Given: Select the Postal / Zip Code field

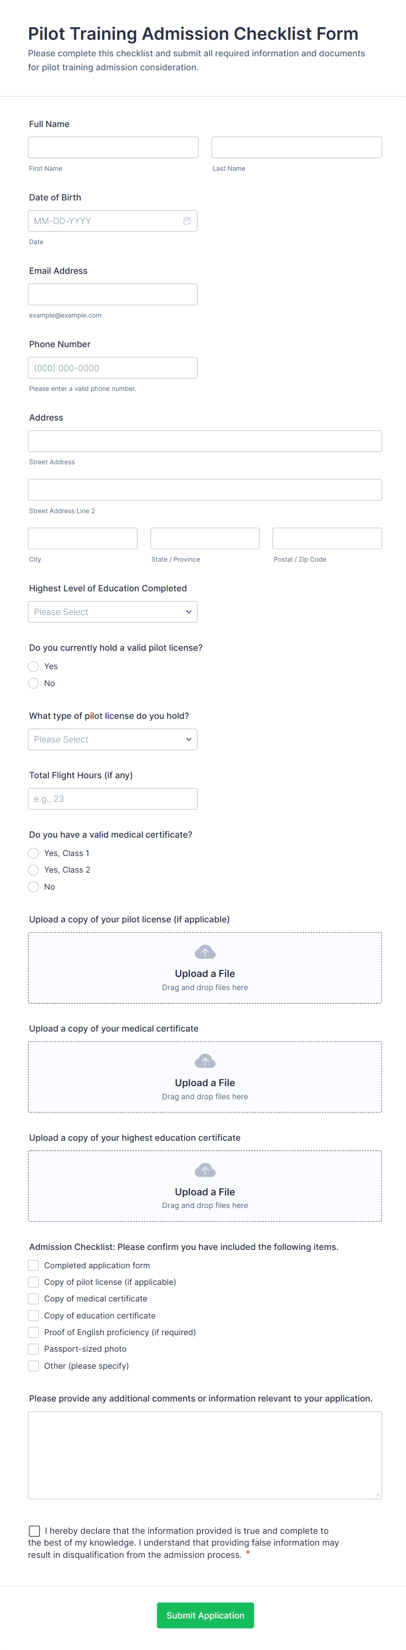Looking at the screenshot, I should (327, 538).
